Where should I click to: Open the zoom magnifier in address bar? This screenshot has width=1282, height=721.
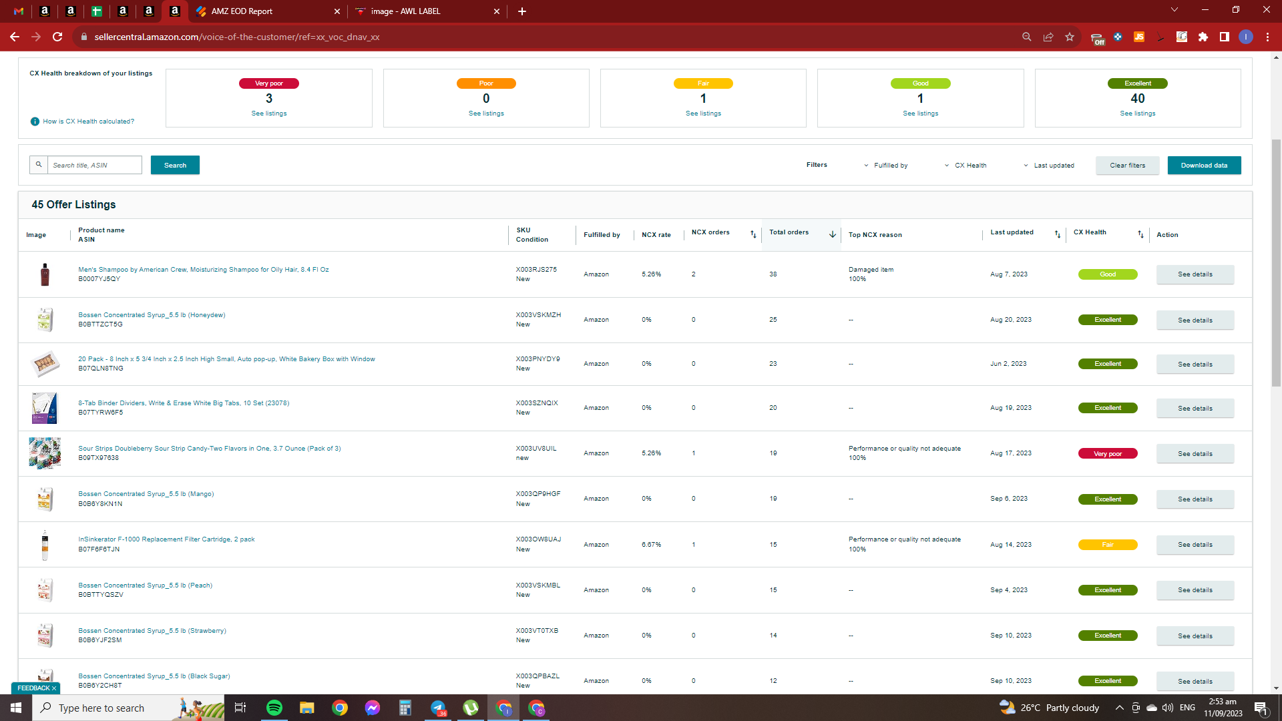(x=1027, y=37)
